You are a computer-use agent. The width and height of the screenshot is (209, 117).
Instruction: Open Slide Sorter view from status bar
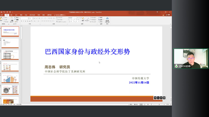click(145, 104)
